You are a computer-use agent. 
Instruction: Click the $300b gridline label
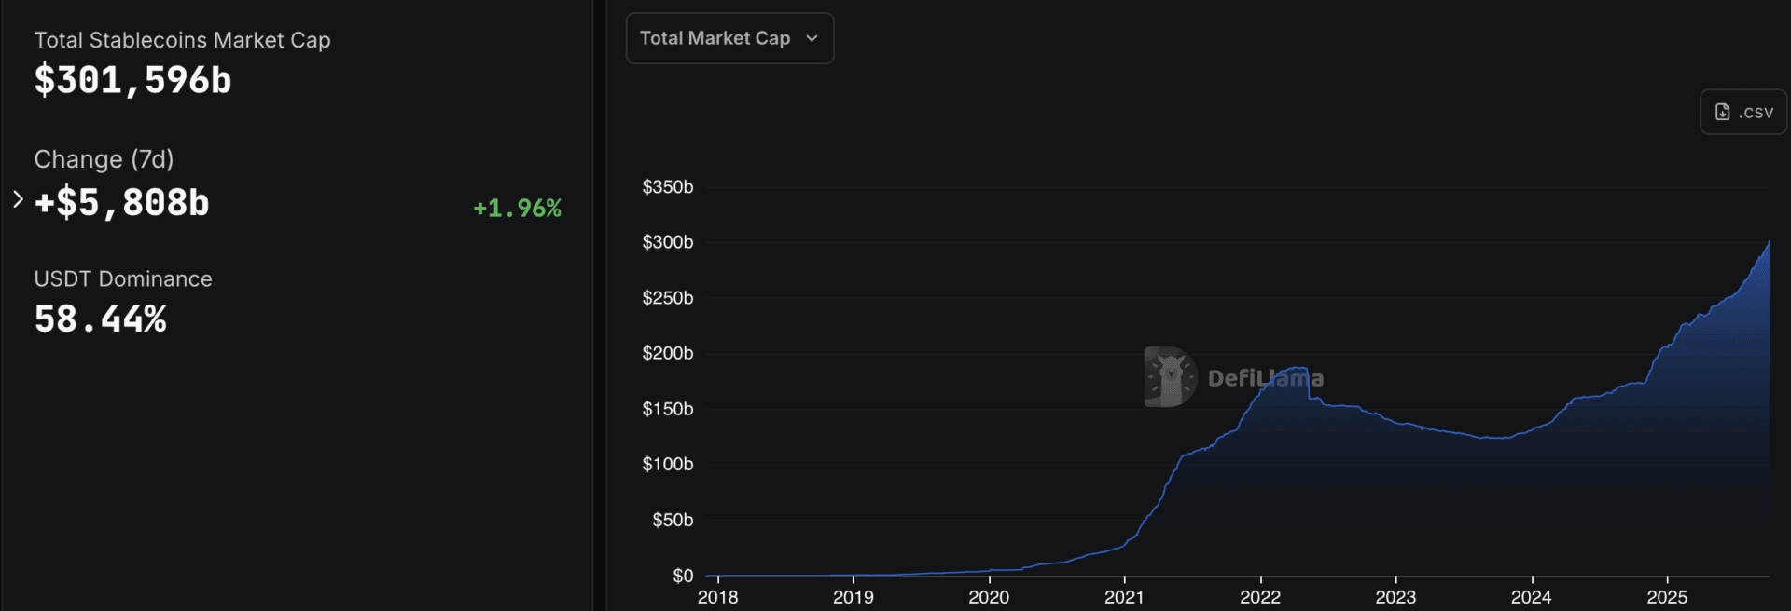[x=667, y=242]
